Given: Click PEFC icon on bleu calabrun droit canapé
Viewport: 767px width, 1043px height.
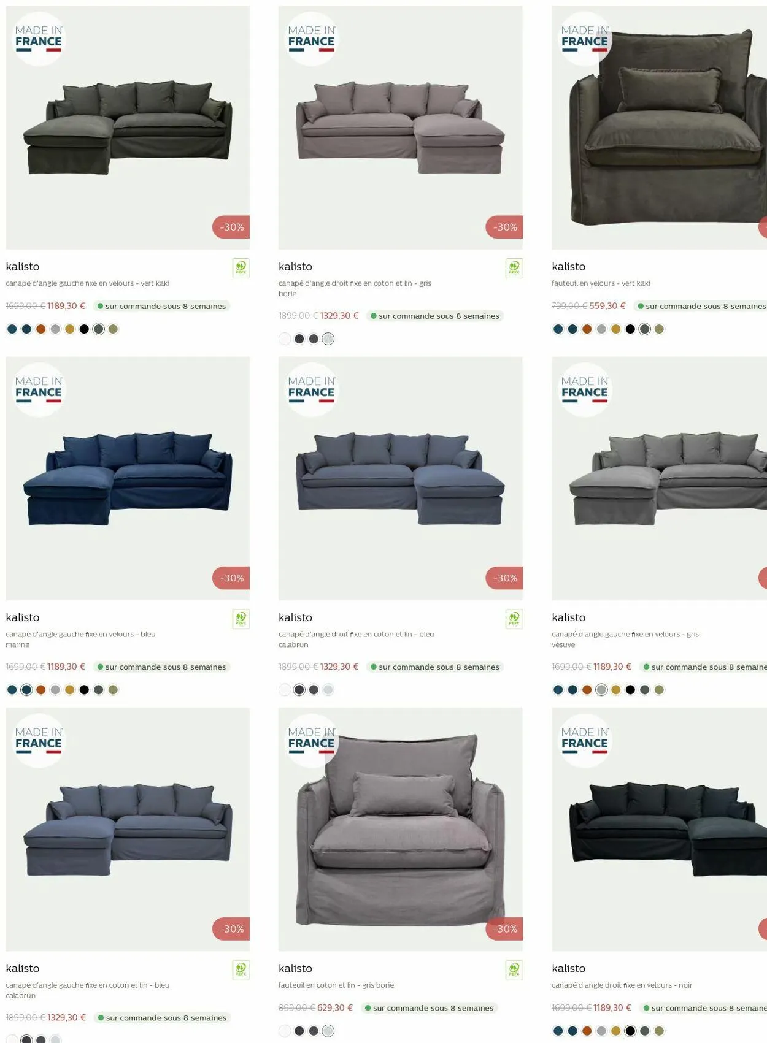Looking at the screenshot, I should pos(514,619).
